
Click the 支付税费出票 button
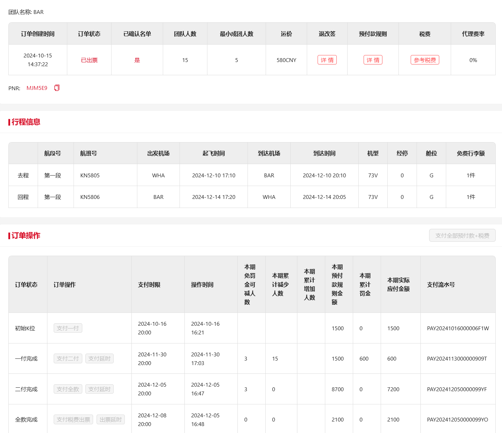click(x=74, y=419)
